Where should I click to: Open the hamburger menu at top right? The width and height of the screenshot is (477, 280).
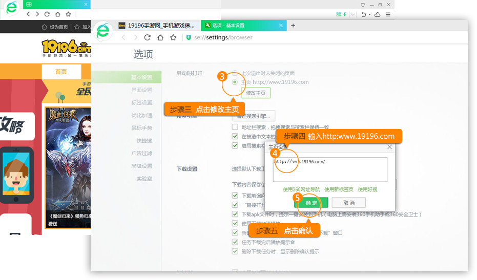[x=388, y=15]
